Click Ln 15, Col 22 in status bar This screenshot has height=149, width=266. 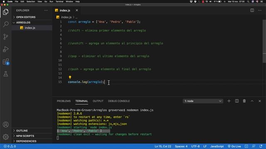[163, 146]
